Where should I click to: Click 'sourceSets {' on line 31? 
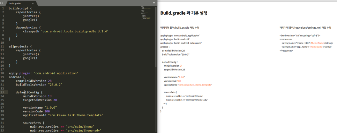(x=33, y=123)
